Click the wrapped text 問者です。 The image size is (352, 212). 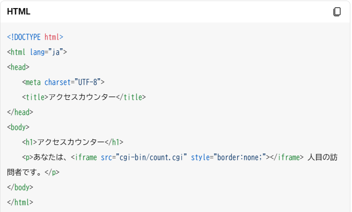[24, 172]
